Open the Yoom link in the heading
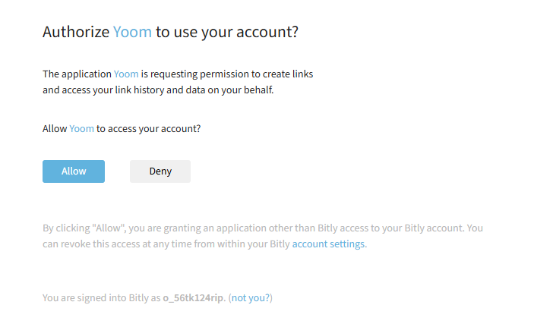The height and width of the screenshot is (327, 534). pos(132,32)
